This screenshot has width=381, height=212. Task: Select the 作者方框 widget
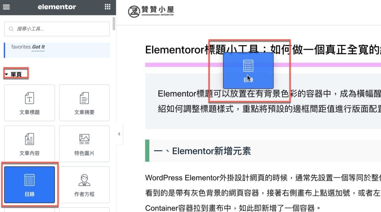(84, 185)
